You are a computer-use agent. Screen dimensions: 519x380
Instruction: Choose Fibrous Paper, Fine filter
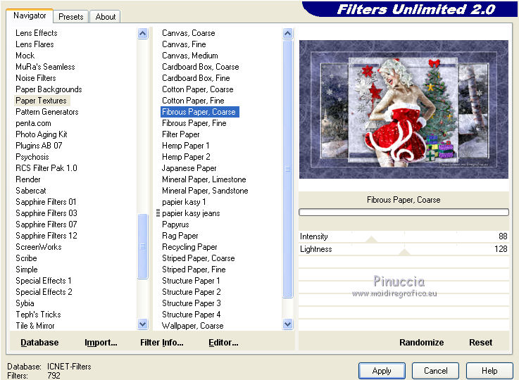(194, 123)
